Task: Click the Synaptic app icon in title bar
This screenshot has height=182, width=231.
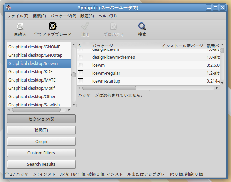Action: coord(8,8)
